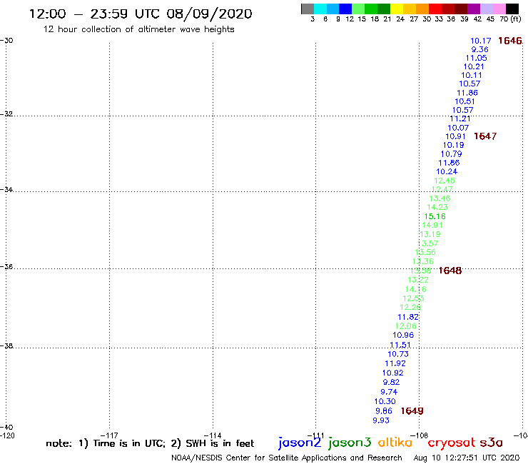This screenshot has width=528, height=464.
Task: Click the longitude axis label -114
Action: [213, 435]
